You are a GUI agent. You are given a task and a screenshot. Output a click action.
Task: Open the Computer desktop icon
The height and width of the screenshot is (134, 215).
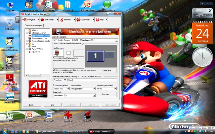pyautogui.click(x=10, y=7)
